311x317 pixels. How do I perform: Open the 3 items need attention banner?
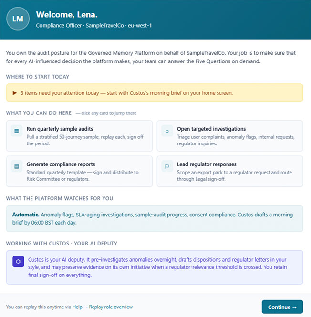tap(155, 92)
